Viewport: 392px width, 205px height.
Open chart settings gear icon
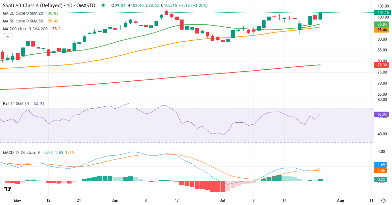pos(383,200)
